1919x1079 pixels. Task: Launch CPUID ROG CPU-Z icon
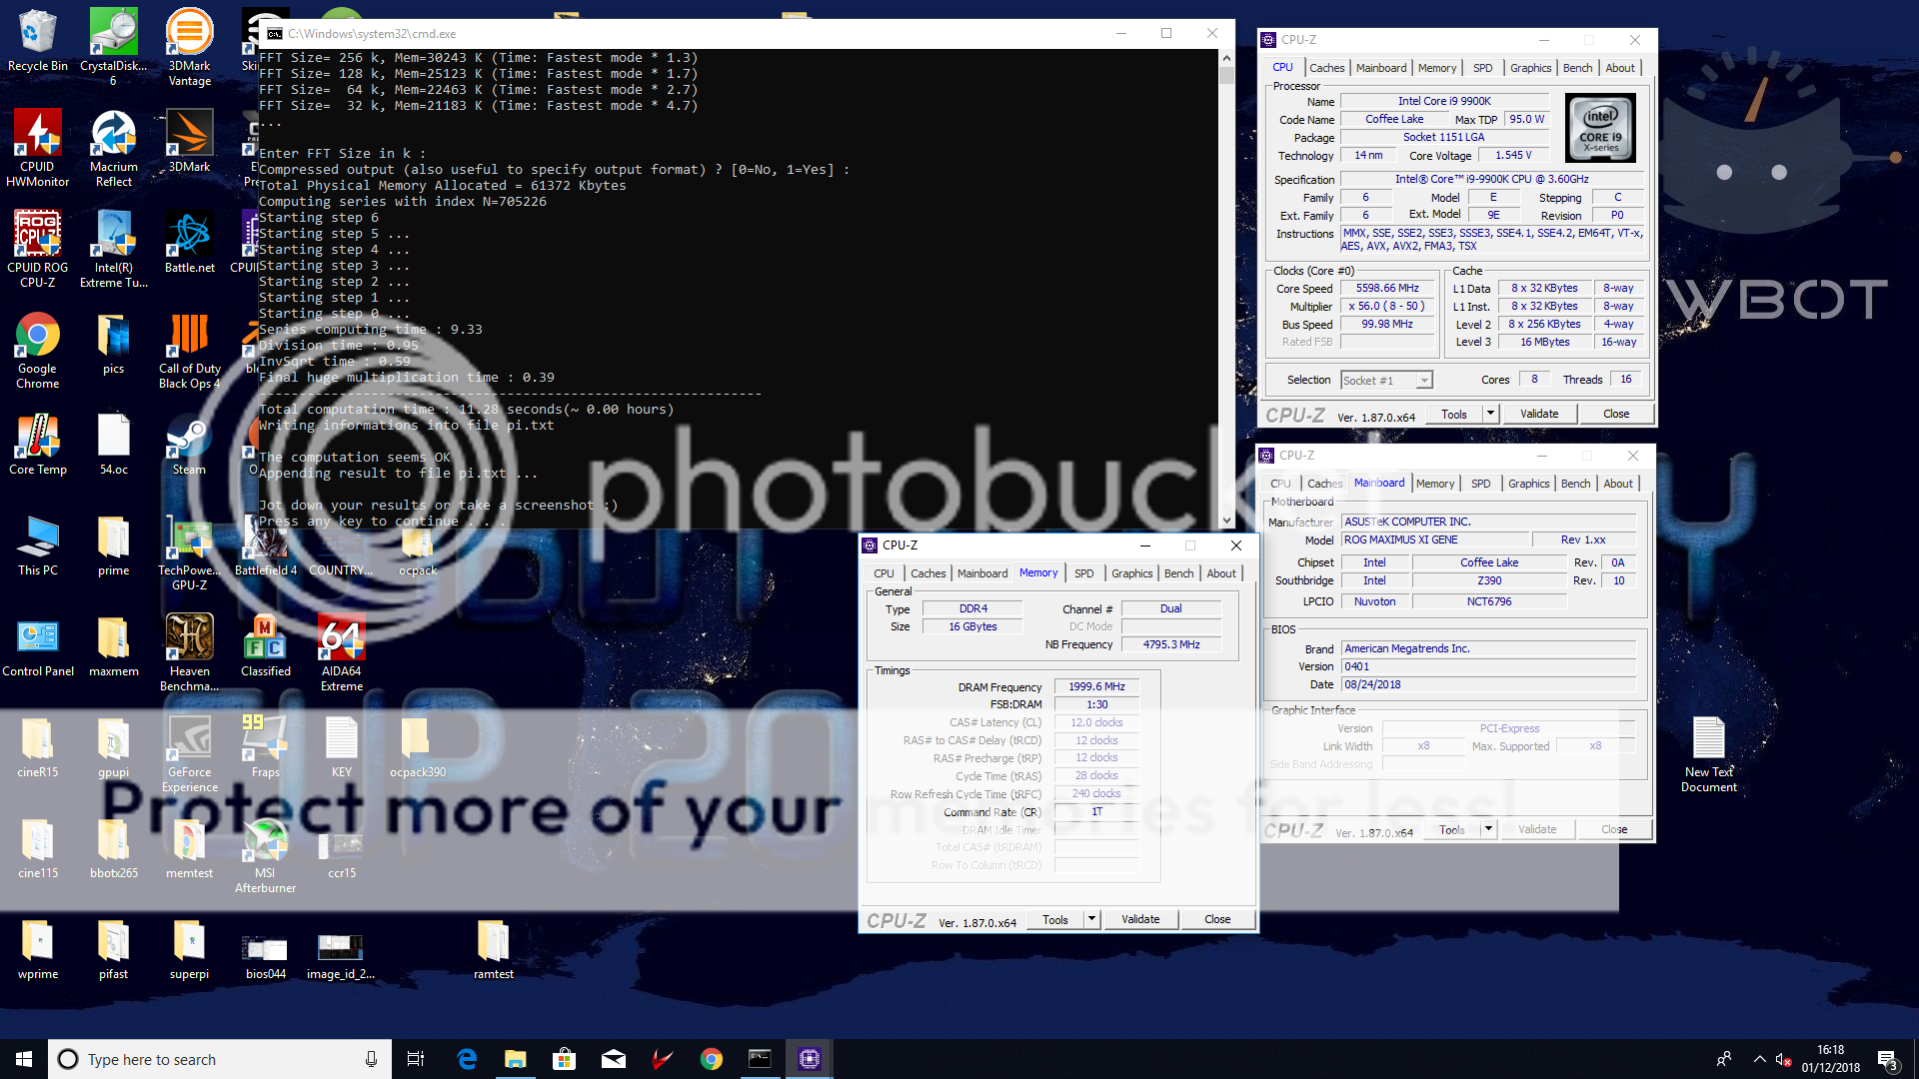click(x=38, y=249)
